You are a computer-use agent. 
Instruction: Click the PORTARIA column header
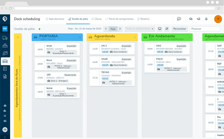click(57, 37)
